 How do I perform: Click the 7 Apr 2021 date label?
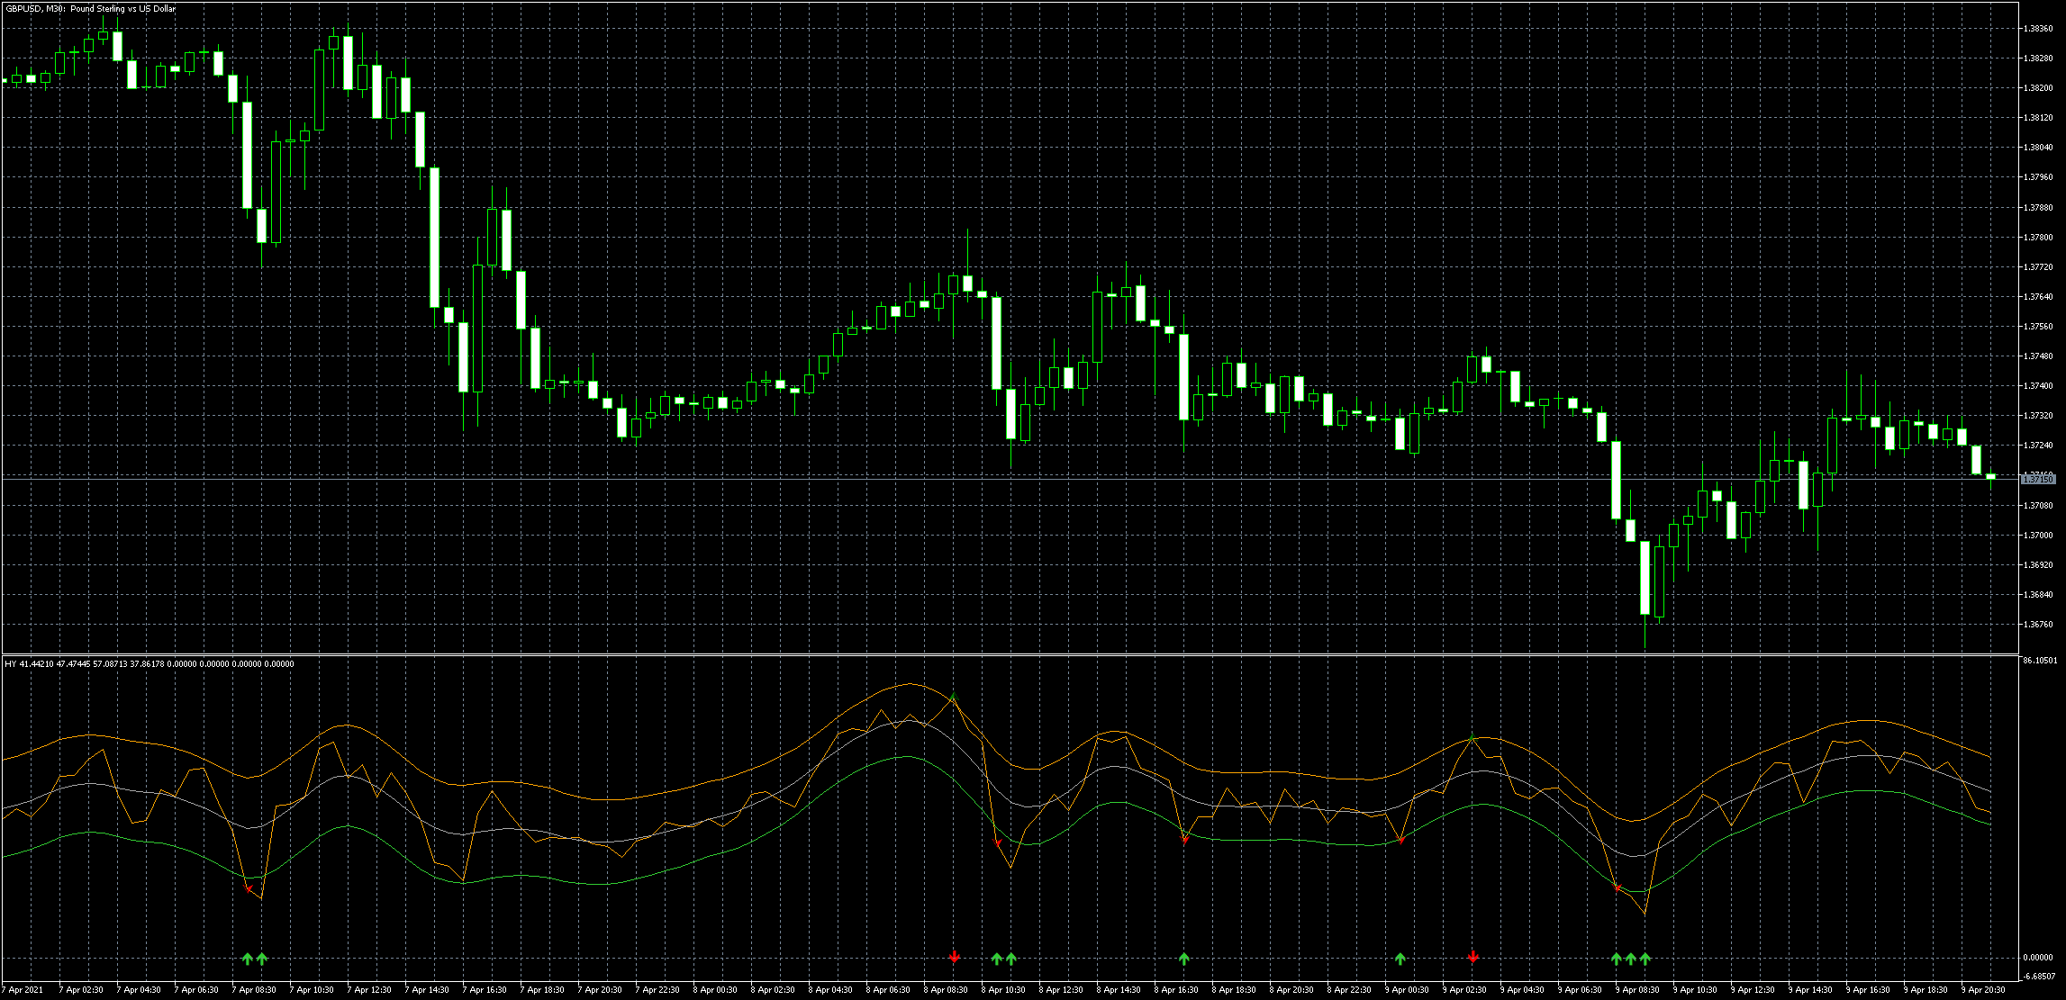(x=24, y=990)
